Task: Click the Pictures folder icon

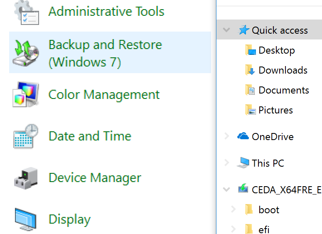Action: [251, 110]
